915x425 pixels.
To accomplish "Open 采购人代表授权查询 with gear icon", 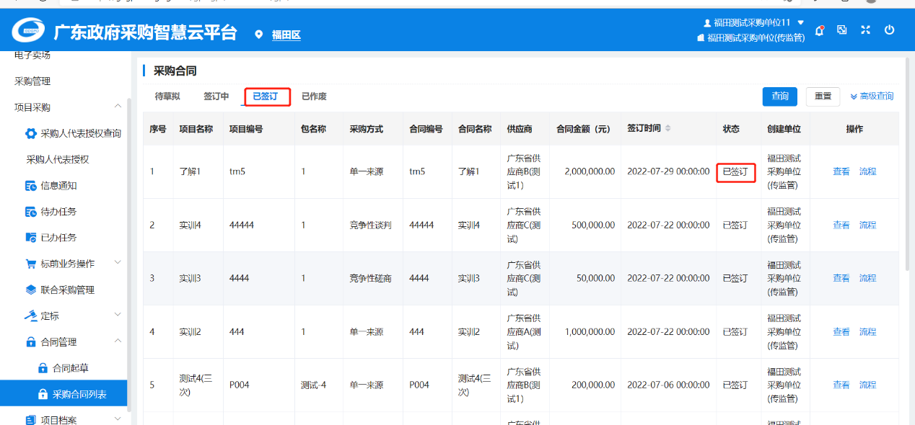I will click(x=74, y=133).
